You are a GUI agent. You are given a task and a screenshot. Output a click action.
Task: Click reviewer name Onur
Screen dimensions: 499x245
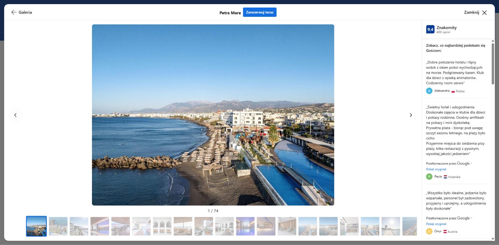[x=438, y=231]
